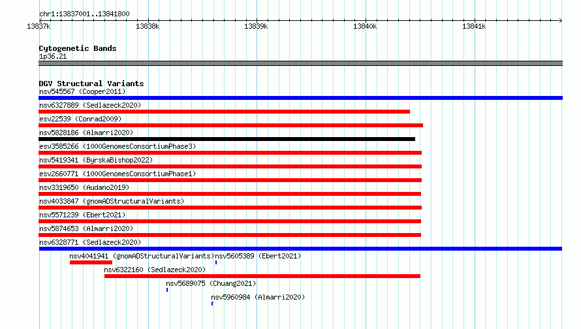Click the red bar under nsv4033847
This screenshot has height=329, width=581.
(230, 208)
